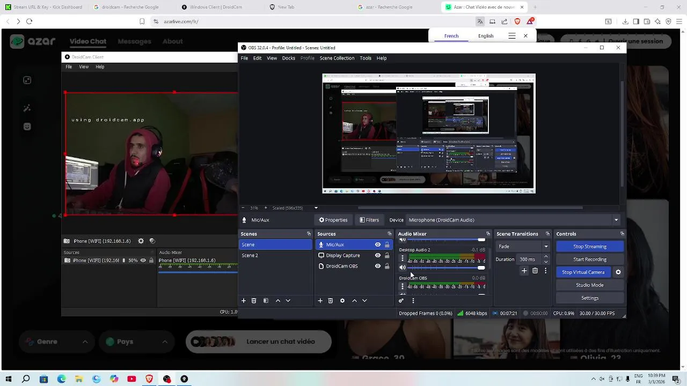The height and width of the screenshot is (386, 687).
Task: Open Desktop Audio 2 channel options menu
Action: 403,258
